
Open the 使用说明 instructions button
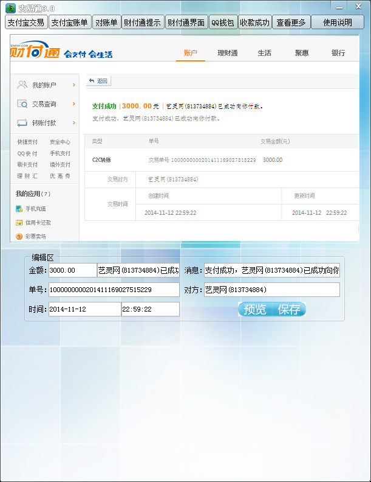(337, 23)
